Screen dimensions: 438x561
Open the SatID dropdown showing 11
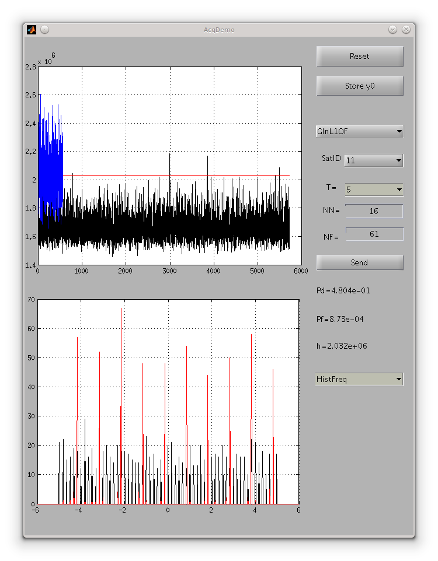click(x=374, y=160)
